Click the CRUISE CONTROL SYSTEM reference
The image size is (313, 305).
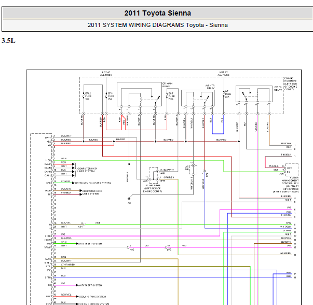point(93,304)
